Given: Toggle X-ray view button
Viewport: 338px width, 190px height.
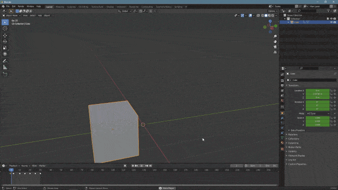Looking at the screenshot, I should click(258, 15).
